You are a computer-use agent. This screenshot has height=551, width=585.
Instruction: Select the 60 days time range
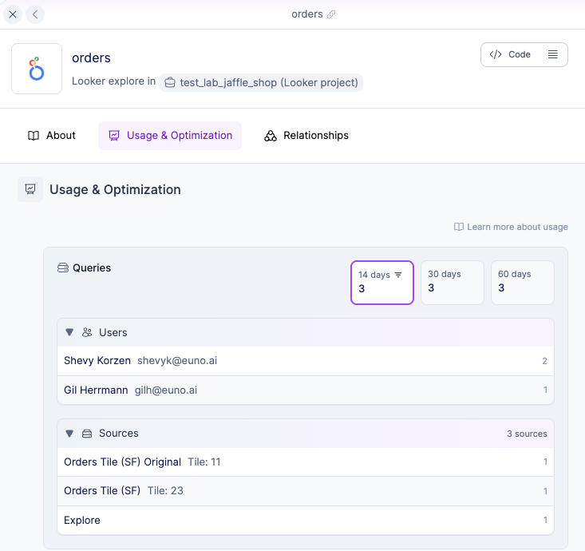[522, 283]
